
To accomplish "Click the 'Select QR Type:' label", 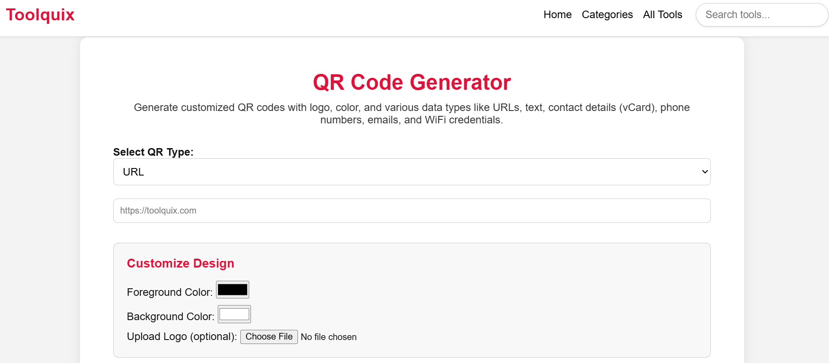I will coord(153,152).
